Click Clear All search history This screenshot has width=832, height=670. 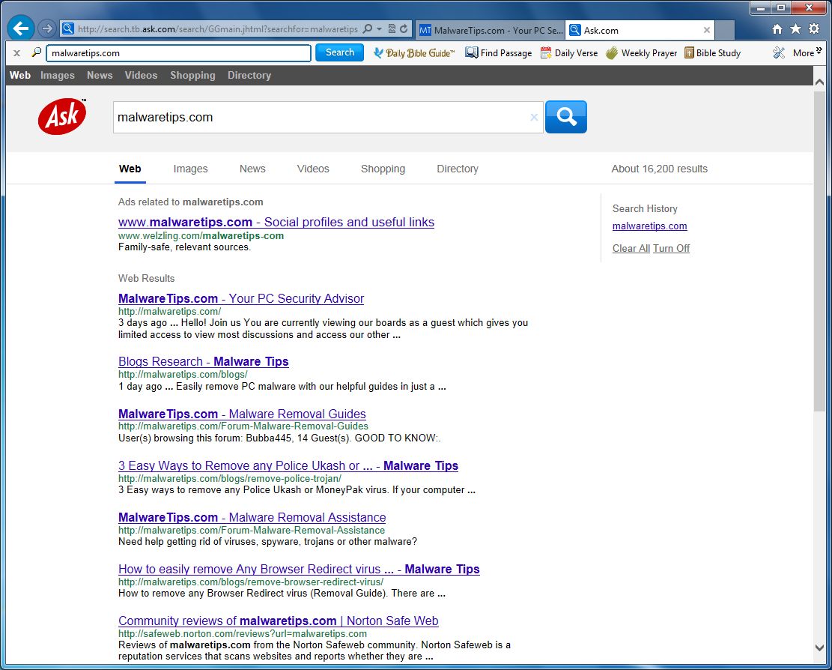pos(631,249)
